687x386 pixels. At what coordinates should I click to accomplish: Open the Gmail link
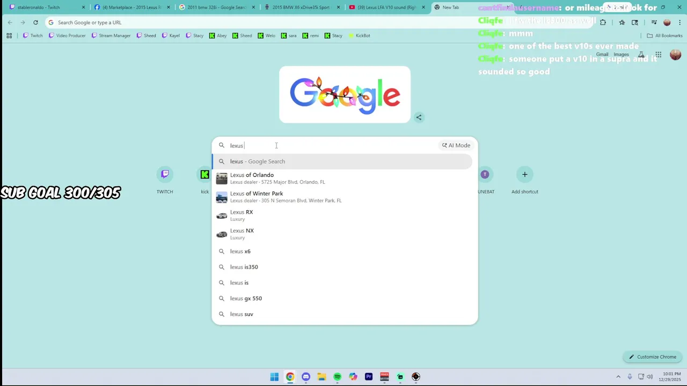coord(602,55)
